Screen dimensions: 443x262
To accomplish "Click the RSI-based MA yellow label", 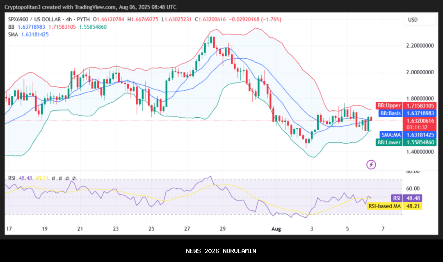I will coord(384,206).
